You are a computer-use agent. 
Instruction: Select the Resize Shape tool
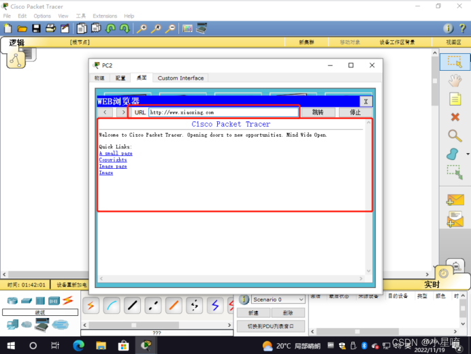coord(455,172)
